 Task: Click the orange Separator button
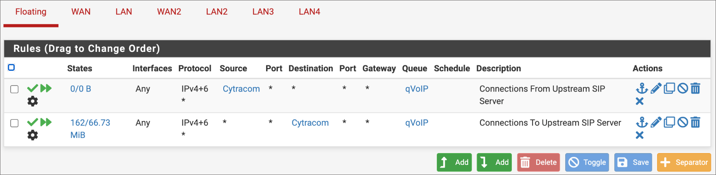[684, 162]
